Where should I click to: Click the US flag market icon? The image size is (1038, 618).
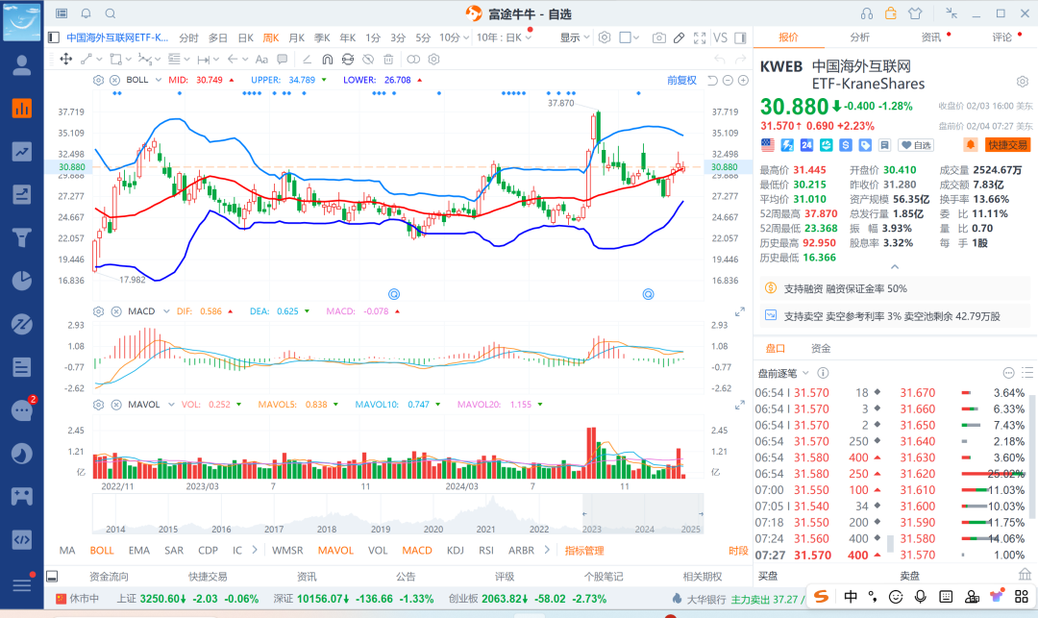coord(768,144)
